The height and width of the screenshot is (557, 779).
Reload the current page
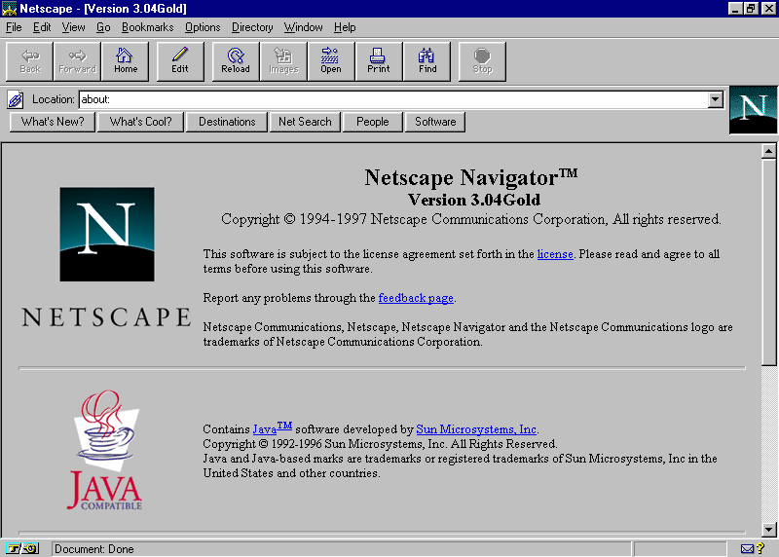(x=236, y=60)
